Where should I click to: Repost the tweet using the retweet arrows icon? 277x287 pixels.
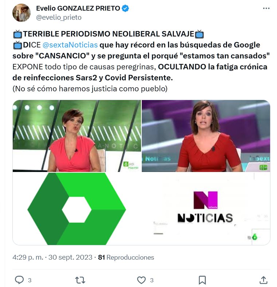[80, 280]
